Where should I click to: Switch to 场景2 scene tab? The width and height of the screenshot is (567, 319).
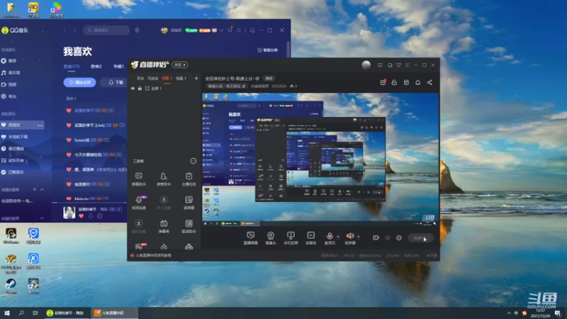point(167,78)
